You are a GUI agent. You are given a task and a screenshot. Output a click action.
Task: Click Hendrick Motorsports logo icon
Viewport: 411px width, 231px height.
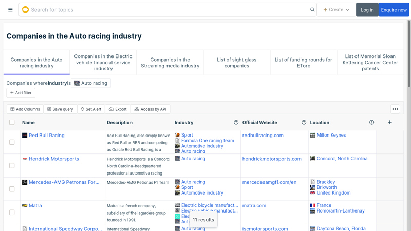(x=25, y=159)
